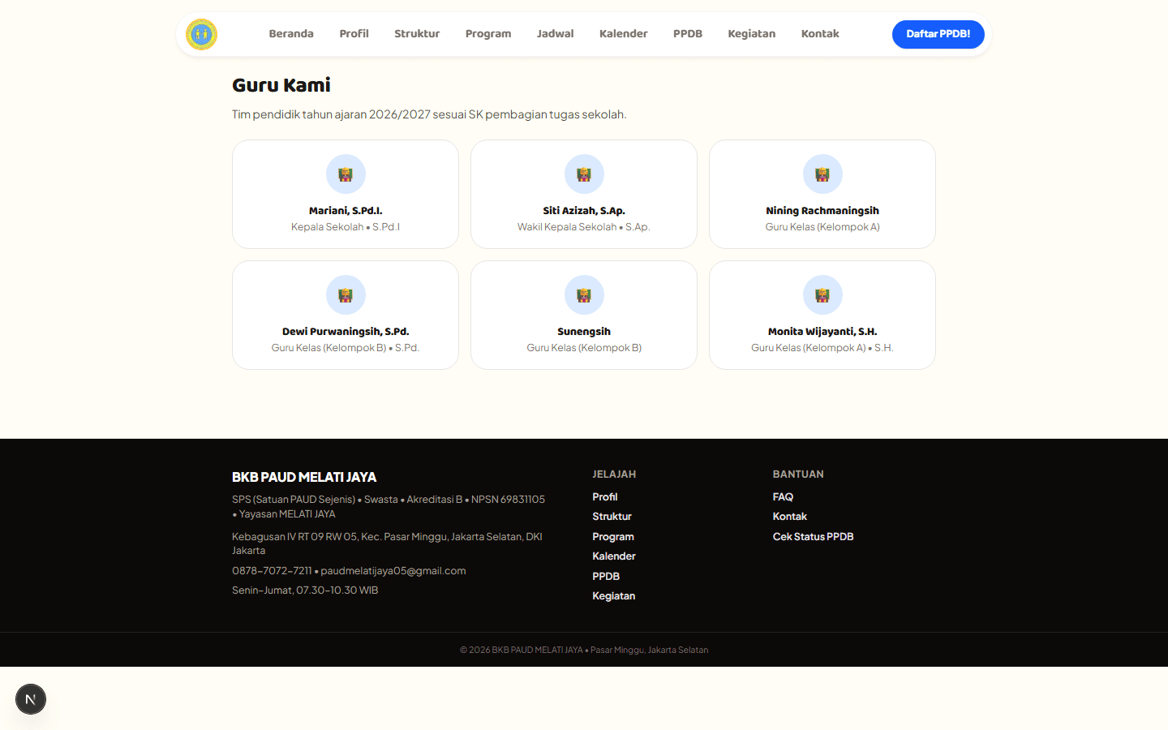Click the name Dewi Purwaningsih, S.Pd.
The image size is (1168, 730).
[x=346, y=332]
